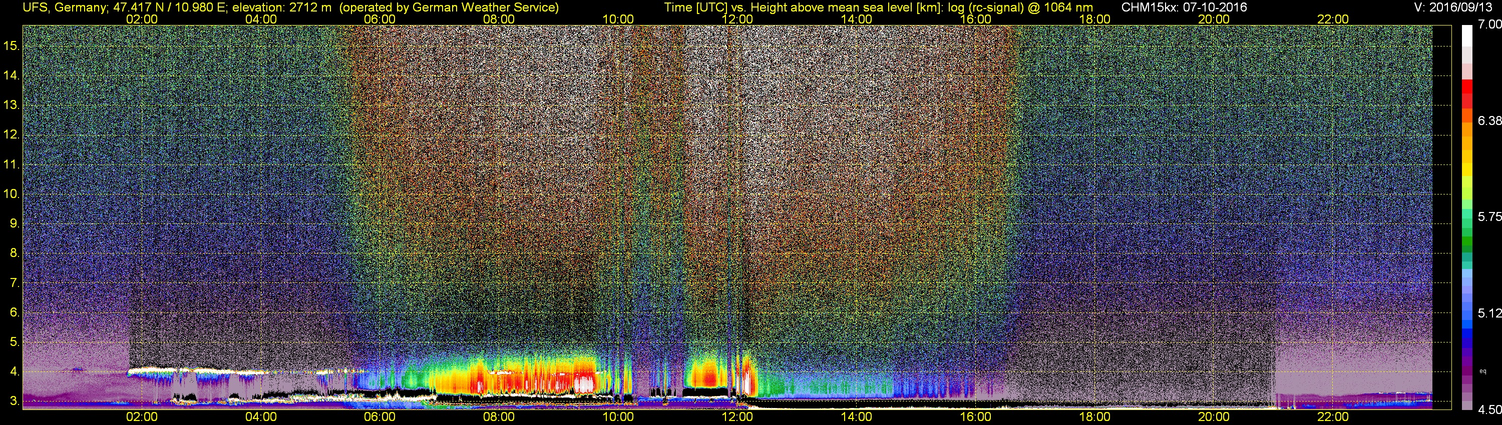Click "06:00" on the bottom time axis

pos(380,417)
